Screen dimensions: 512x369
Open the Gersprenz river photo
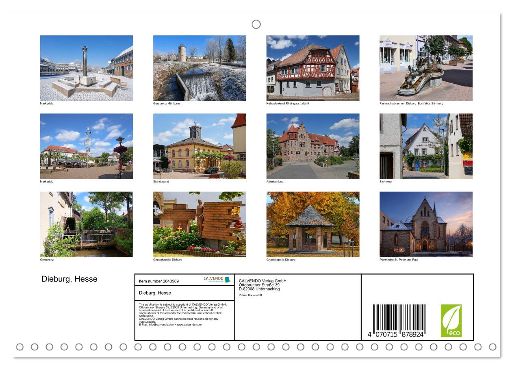pos(87,224)
